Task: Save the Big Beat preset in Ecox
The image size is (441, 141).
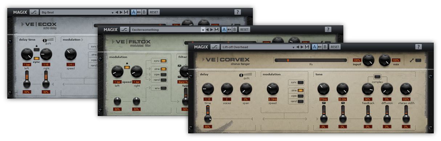Action: pyautogui.click(x=126, y=12)
